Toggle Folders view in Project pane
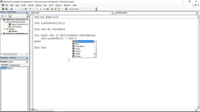Screen dimensions: 200x112 tap(10, 16)
